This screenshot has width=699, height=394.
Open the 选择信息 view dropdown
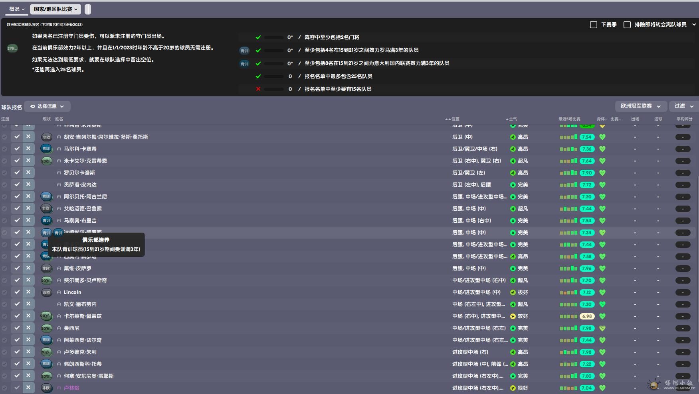[x=47, y=106]
